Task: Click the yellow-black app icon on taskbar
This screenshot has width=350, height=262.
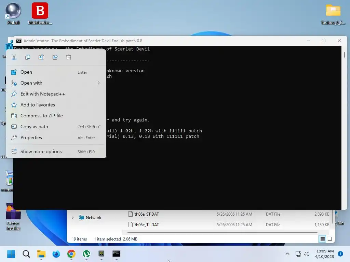Action: (x=101, y=254)
